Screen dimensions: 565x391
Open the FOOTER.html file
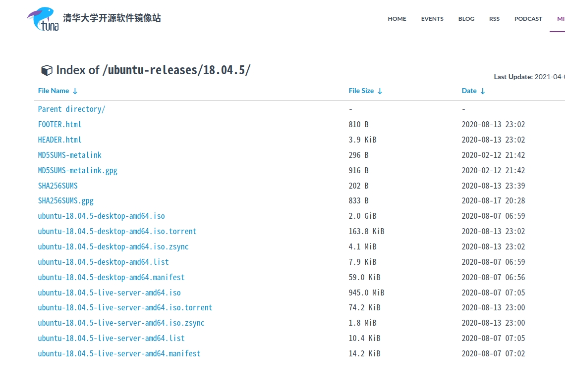[x=59, y=124]
